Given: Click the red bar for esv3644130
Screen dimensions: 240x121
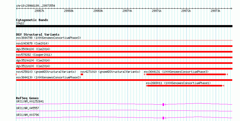Looking at the screenshot, I should (x=124, y=80).
